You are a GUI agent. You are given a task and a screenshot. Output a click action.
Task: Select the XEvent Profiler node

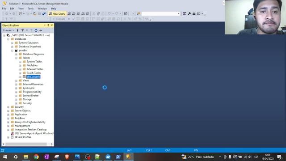(x=23, y=137)
